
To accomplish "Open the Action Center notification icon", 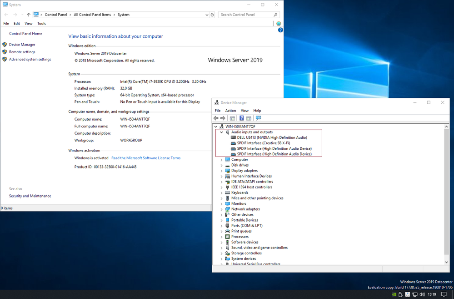I will (444, 294).
